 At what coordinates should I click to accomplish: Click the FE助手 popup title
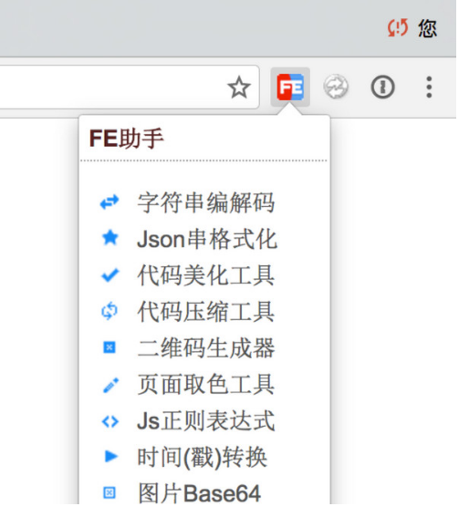pos(126,139)
